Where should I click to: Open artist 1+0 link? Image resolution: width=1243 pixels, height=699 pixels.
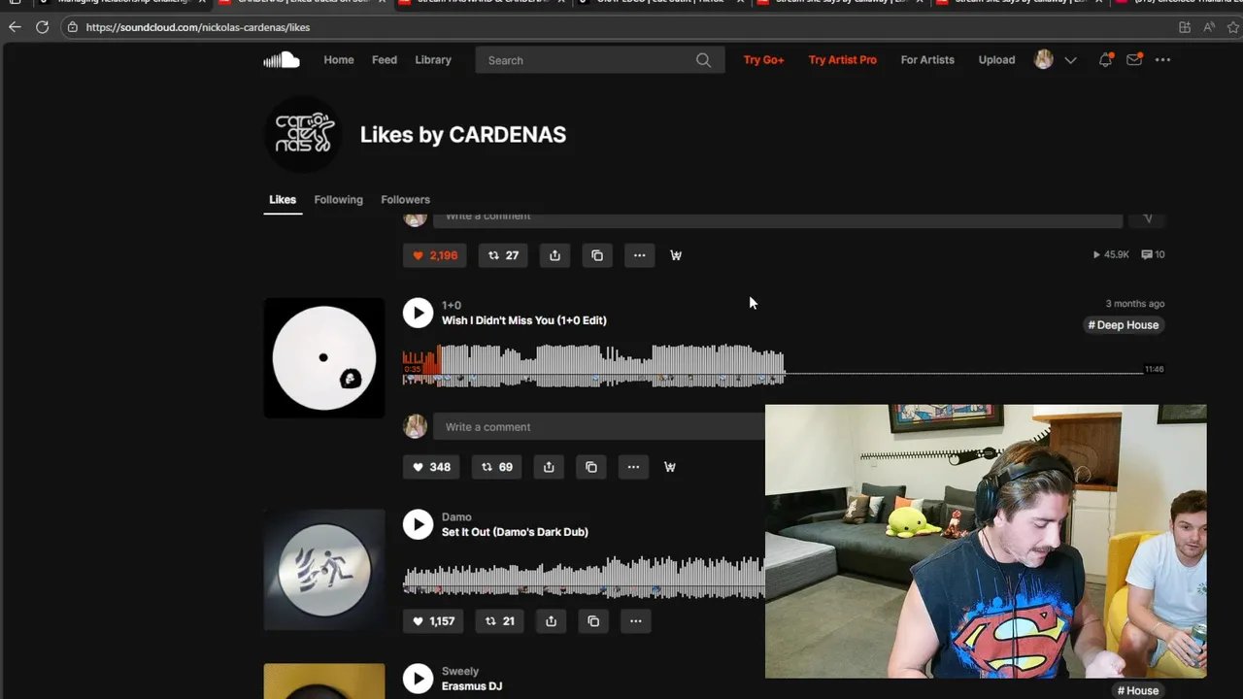tap(452, 305)
